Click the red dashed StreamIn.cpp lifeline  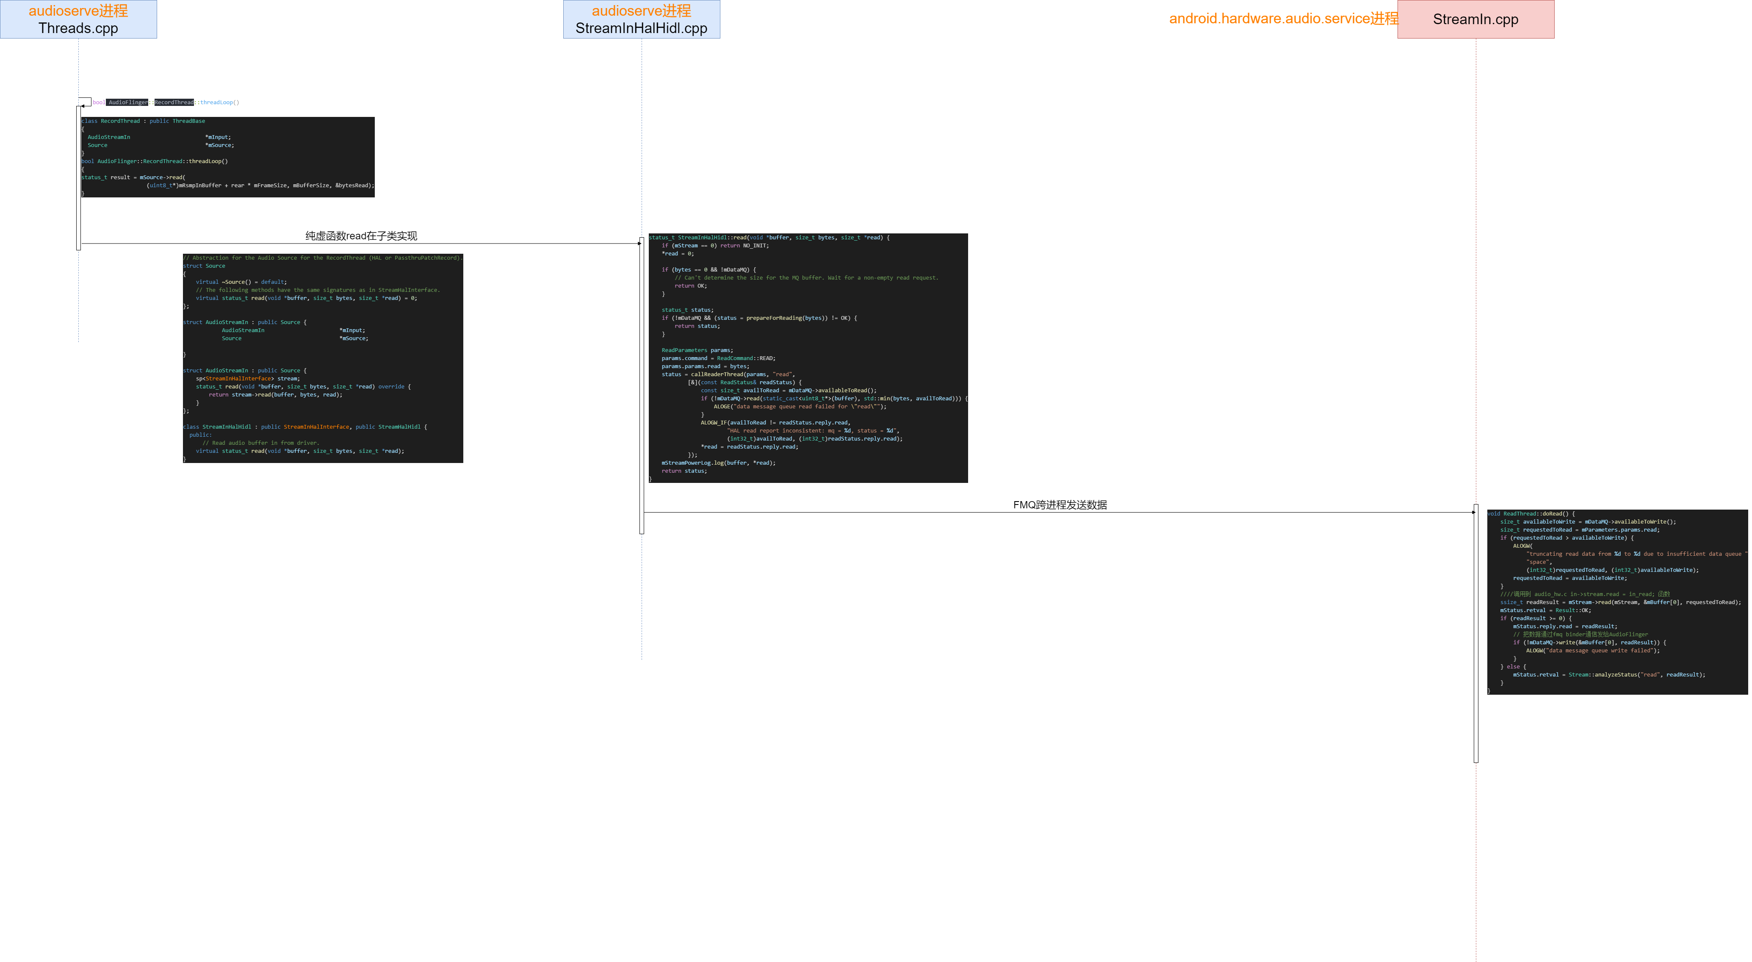point(1476,272)
